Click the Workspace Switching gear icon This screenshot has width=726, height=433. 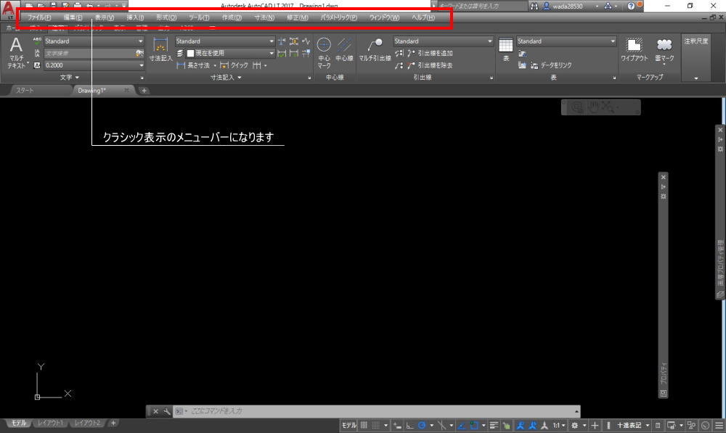574,426
